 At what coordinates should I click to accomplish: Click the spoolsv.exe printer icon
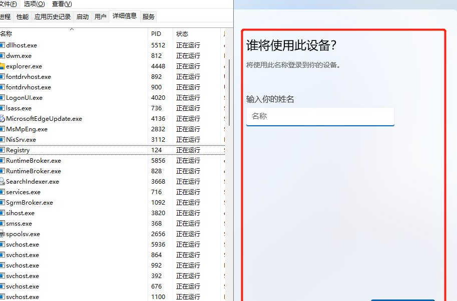(x=2, y=234)
